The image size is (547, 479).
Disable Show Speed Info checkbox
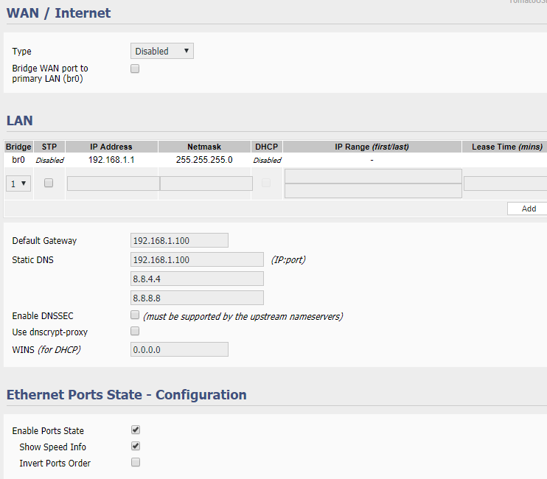135,446
